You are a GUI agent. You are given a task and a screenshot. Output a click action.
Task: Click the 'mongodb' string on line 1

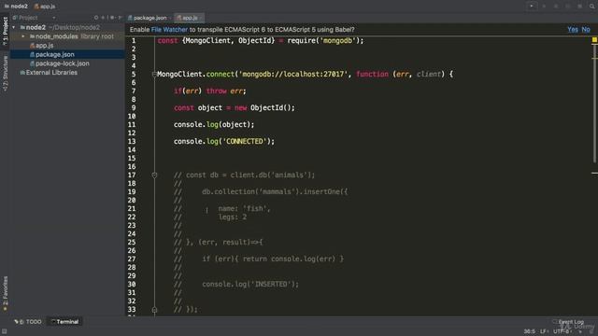pyautogui.click(x=337, y=41)
